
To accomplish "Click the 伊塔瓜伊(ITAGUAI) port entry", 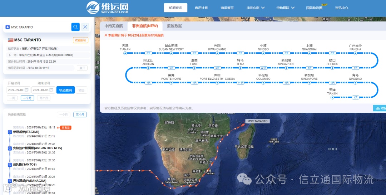I will click(26, 132).
